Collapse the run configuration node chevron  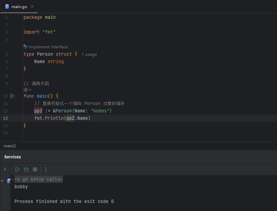(x=2, y=181)
